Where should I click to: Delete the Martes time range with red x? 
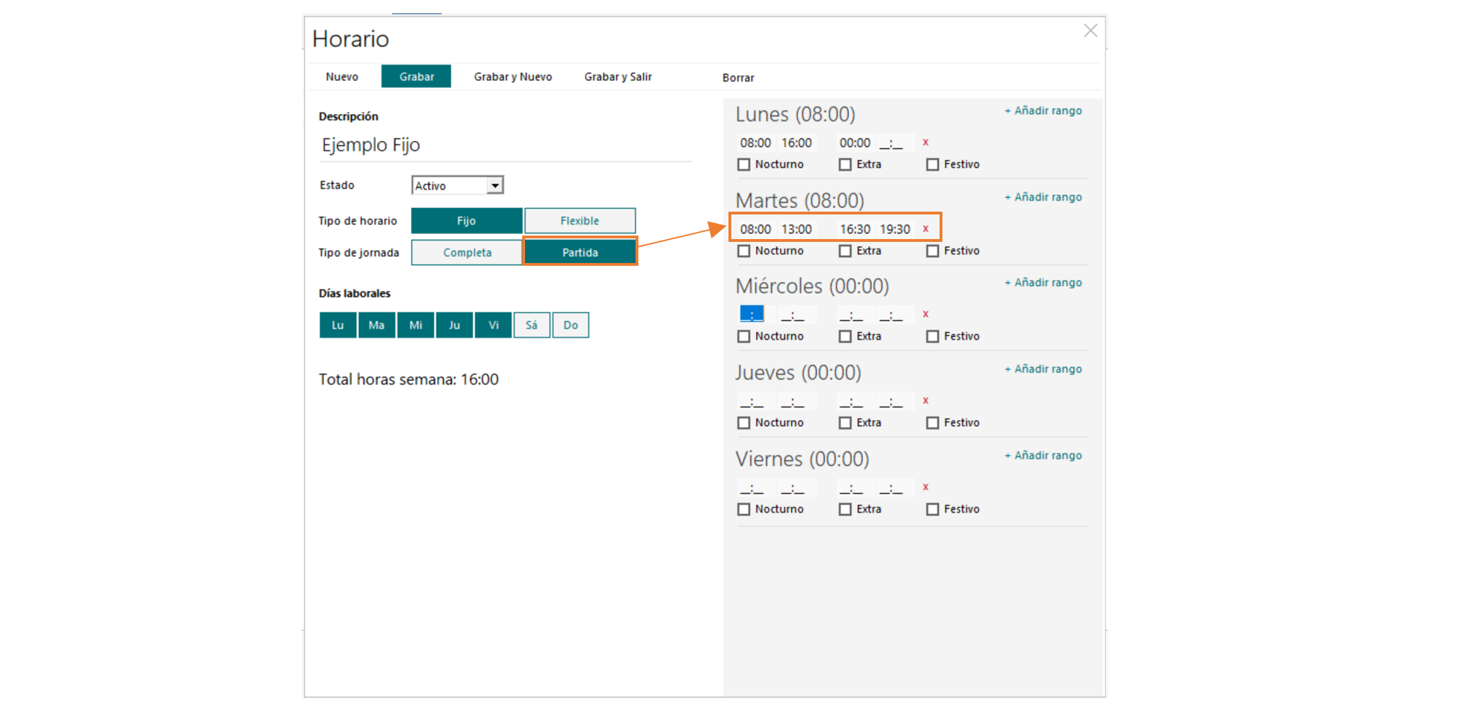pos(926,229)
